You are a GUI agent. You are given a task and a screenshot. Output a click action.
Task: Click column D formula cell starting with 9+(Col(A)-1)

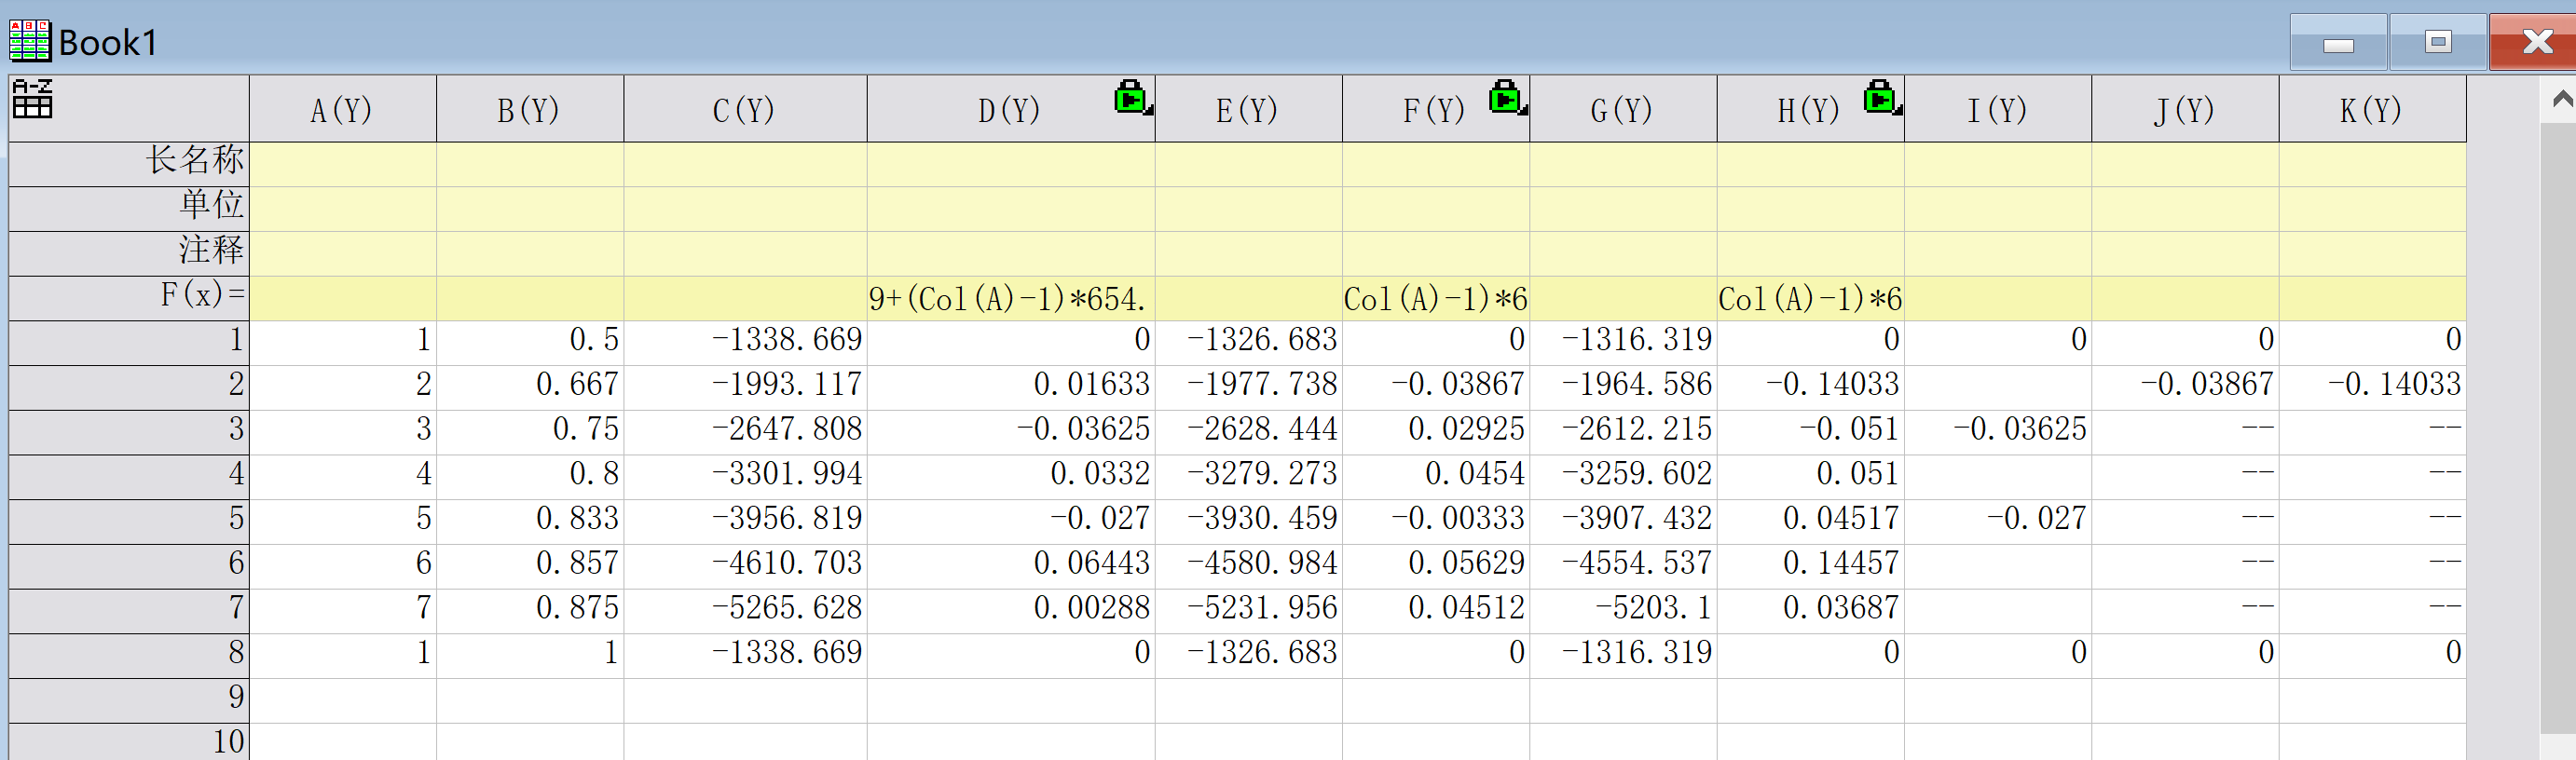point(1009,298)
